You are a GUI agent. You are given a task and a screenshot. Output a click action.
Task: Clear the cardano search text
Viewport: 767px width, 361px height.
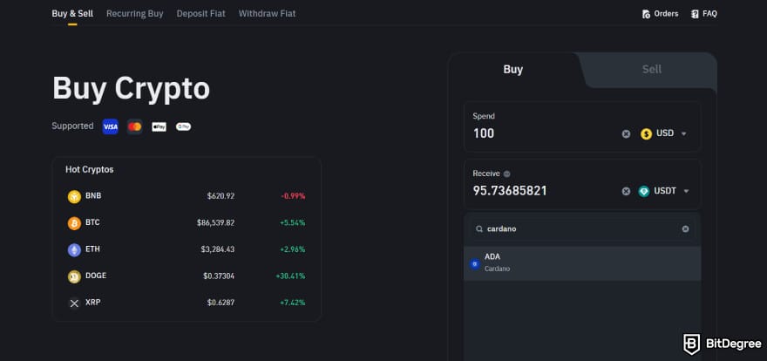[x=685, y=229]
